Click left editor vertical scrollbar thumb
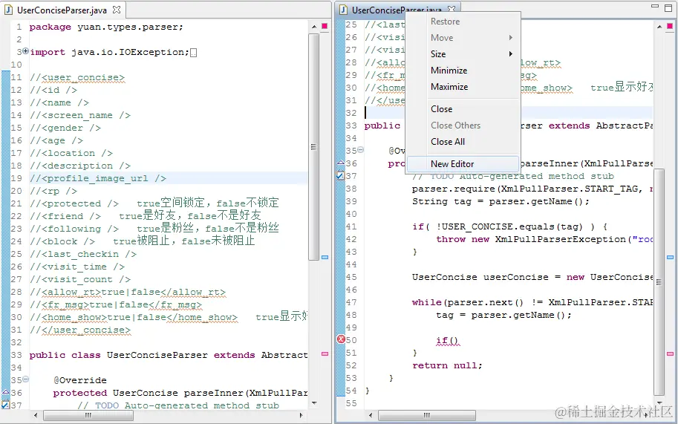 [313, 147]
